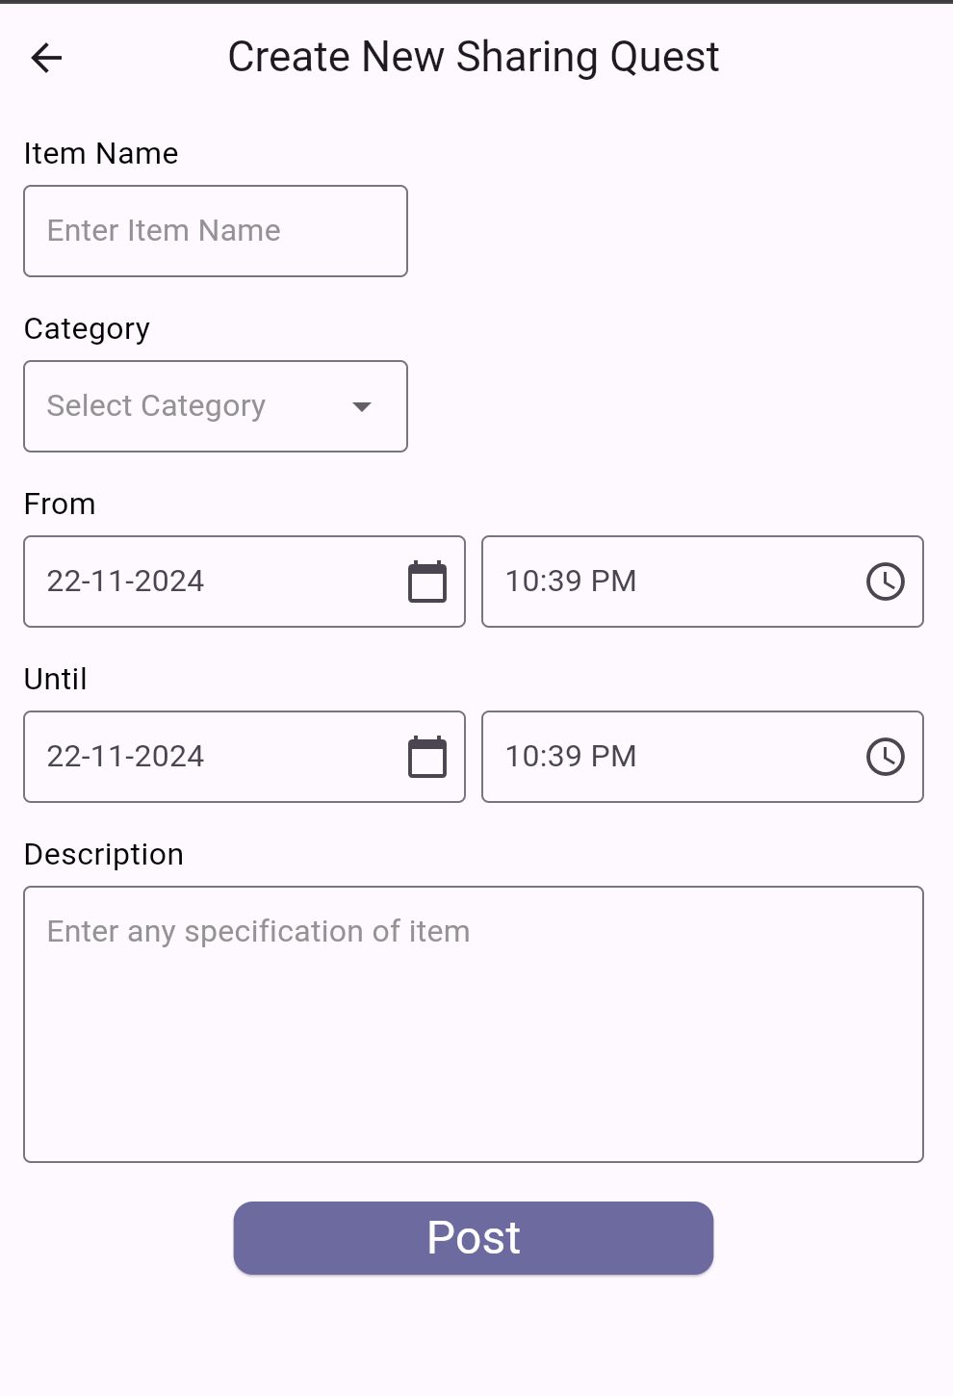Go back using the arrow icon
Viewport: 953px width, 1396px height.
coord(46,58)
